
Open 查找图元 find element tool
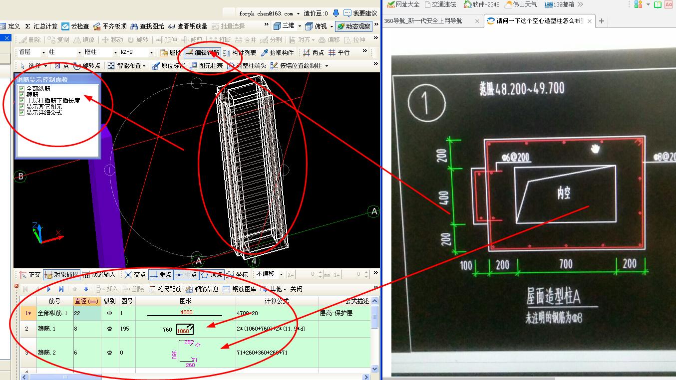pyautogui.click(x=147, y=26)
